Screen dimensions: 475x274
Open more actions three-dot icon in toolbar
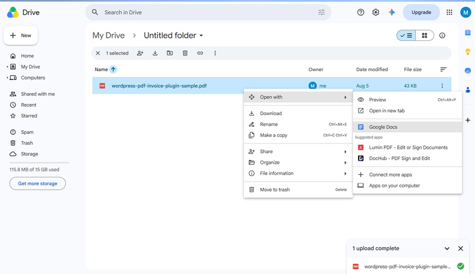pyautogui.click(x=215, y=53)
